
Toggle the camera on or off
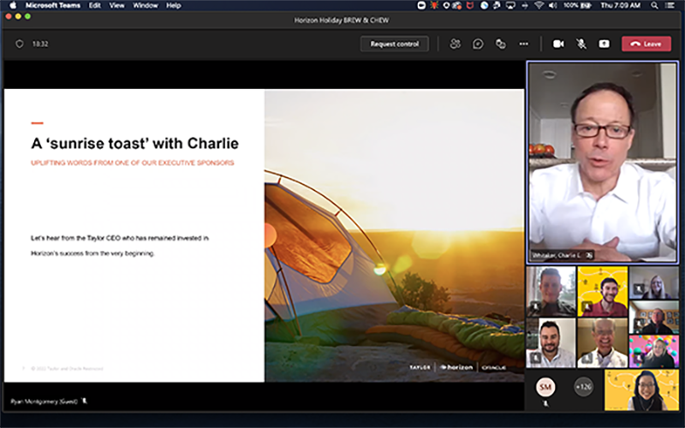[558, 44]
